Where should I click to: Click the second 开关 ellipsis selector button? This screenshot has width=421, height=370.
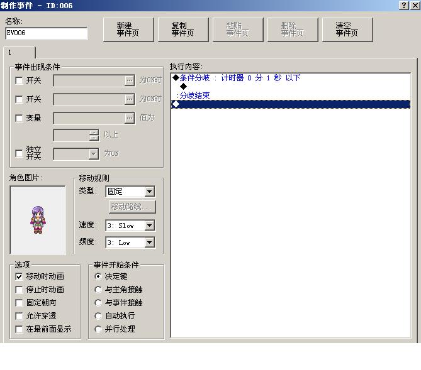pos(130,99)
